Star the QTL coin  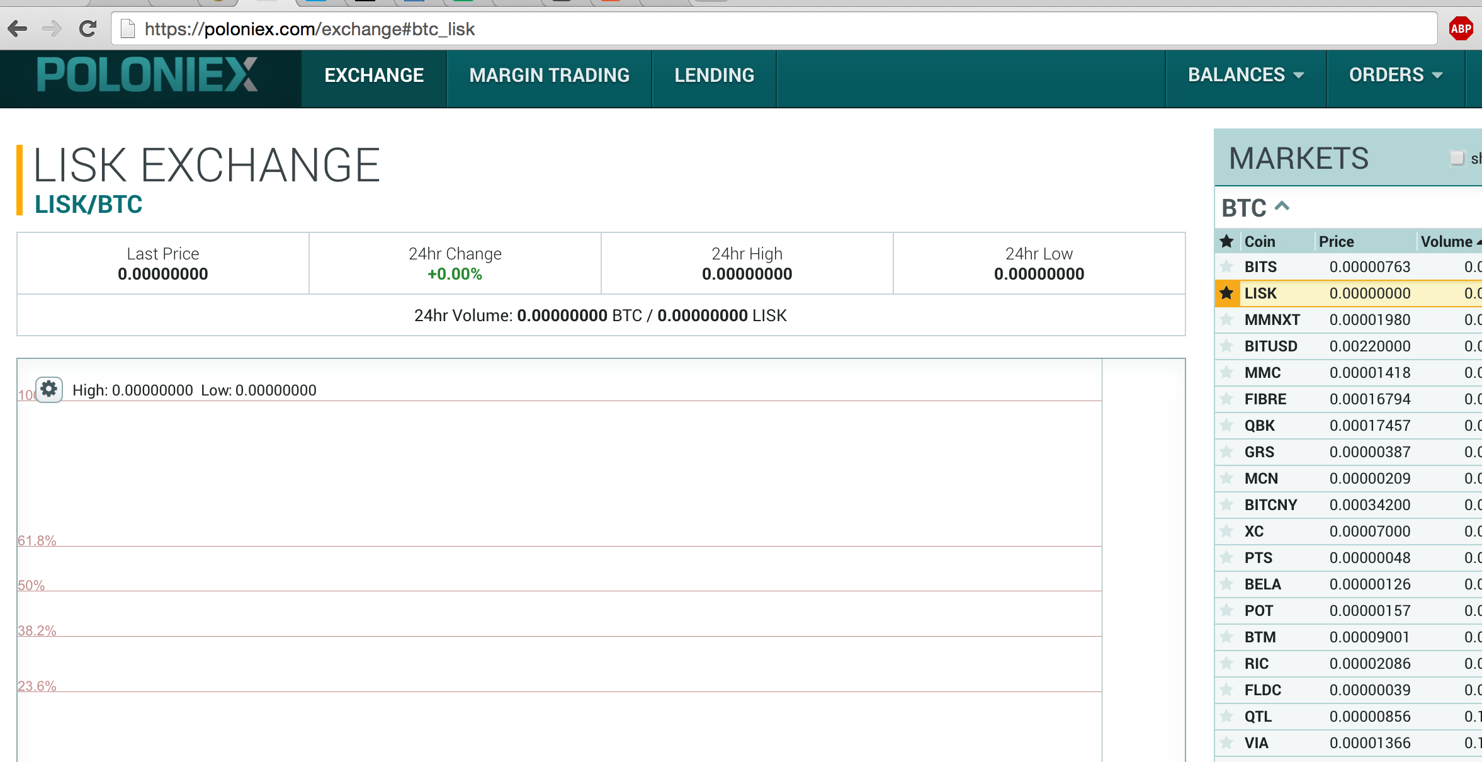[x=1226, y=716]
